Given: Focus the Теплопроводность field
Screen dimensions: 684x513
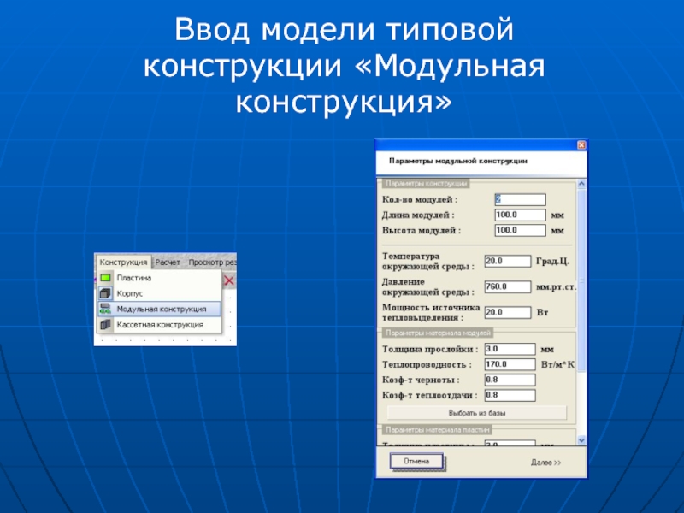Looking at the screenshot, I should (x=510, y=364).
